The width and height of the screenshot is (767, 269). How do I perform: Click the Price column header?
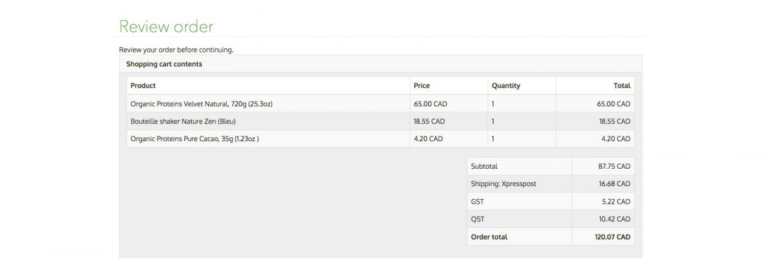422,85
